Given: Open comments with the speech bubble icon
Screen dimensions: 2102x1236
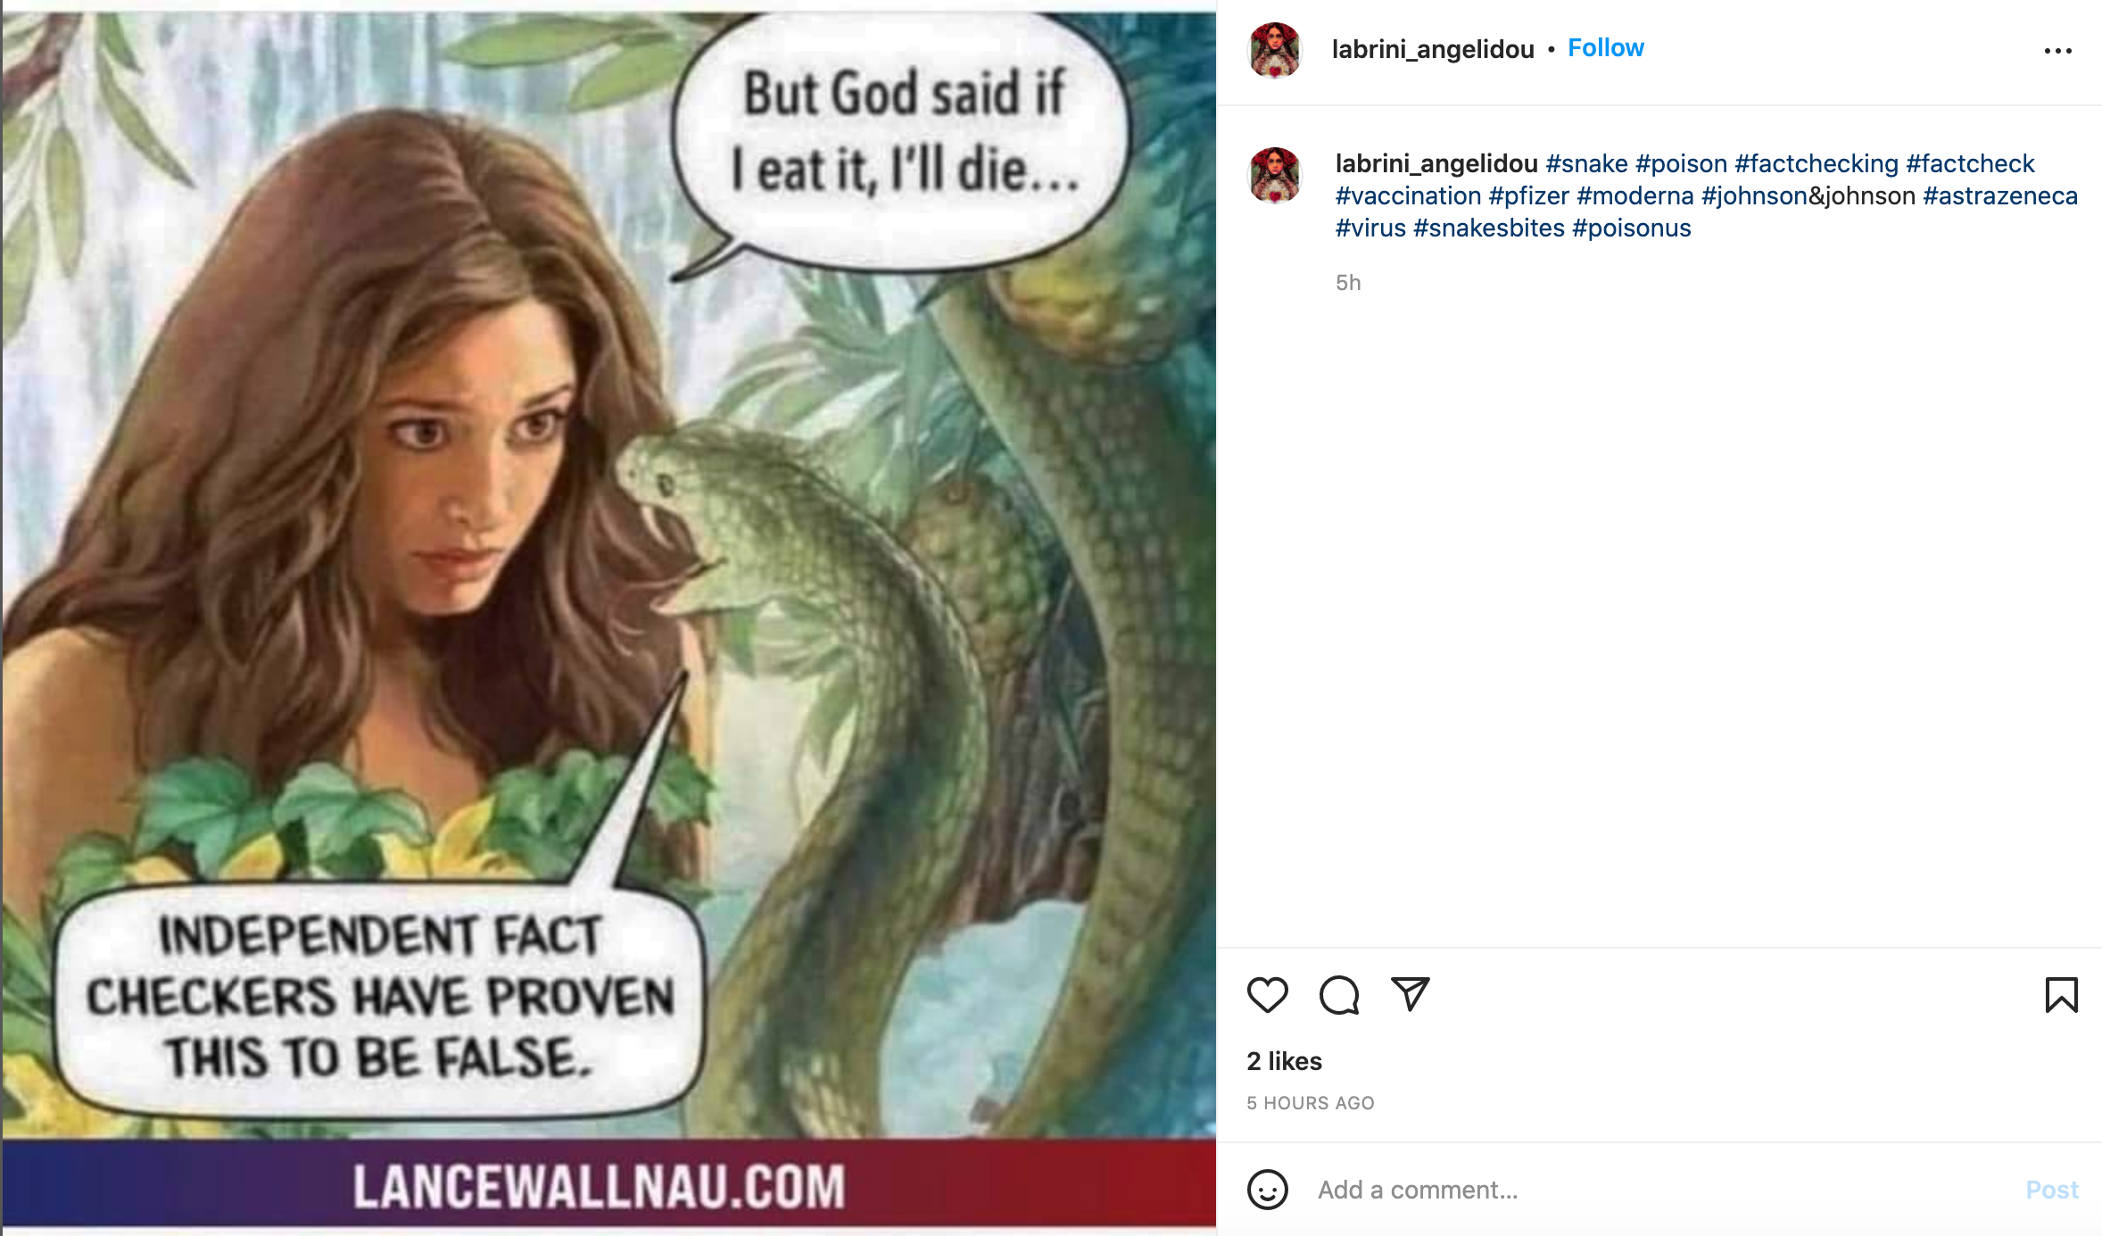Looking at the screenshot, I should [x=1338, y=995].
